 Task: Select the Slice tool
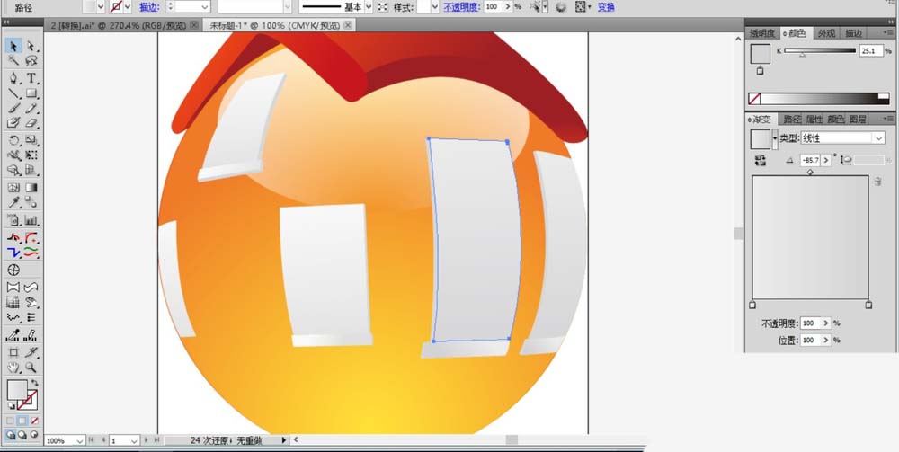(31, 353)
